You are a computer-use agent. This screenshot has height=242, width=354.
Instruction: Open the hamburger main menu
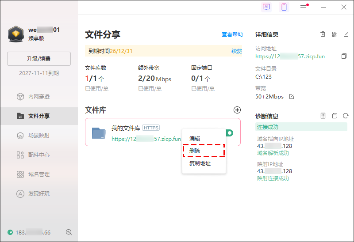303,7
